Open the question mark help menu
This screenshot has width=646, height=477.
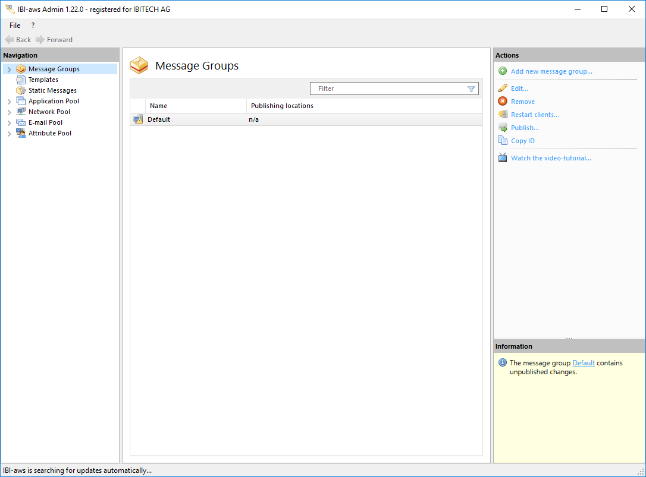[x=33, y=26]
